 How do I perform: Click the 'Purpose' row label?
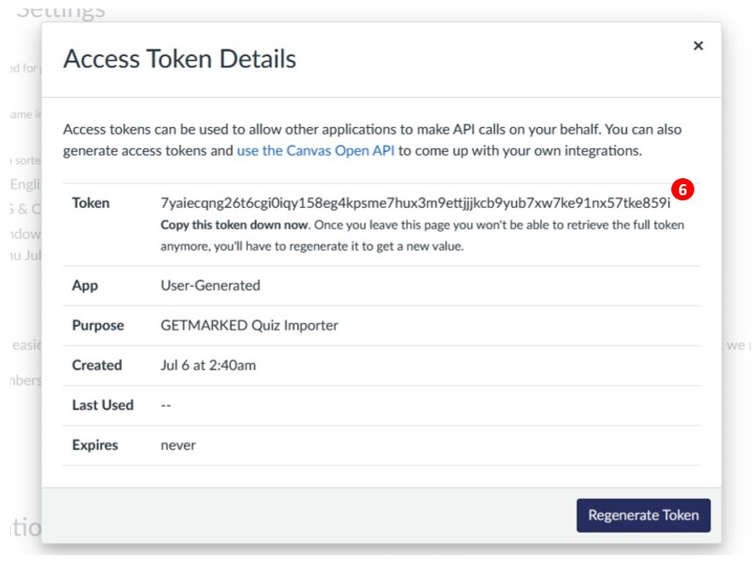97,326
